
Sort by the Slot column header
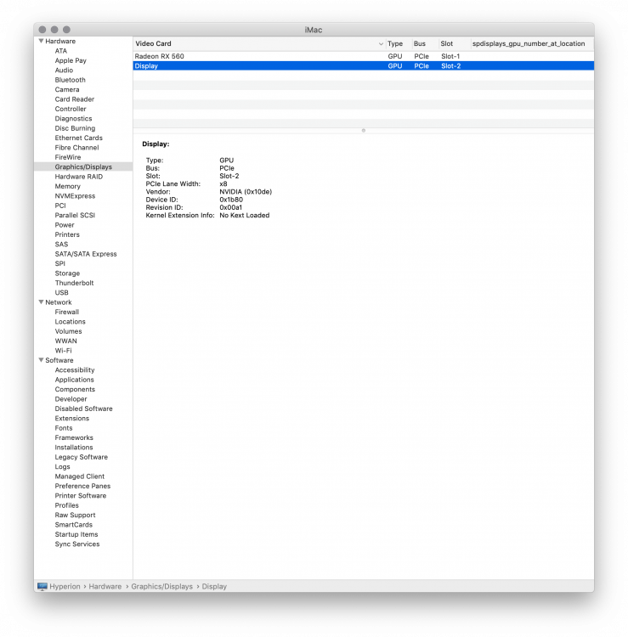coord(447,43)
